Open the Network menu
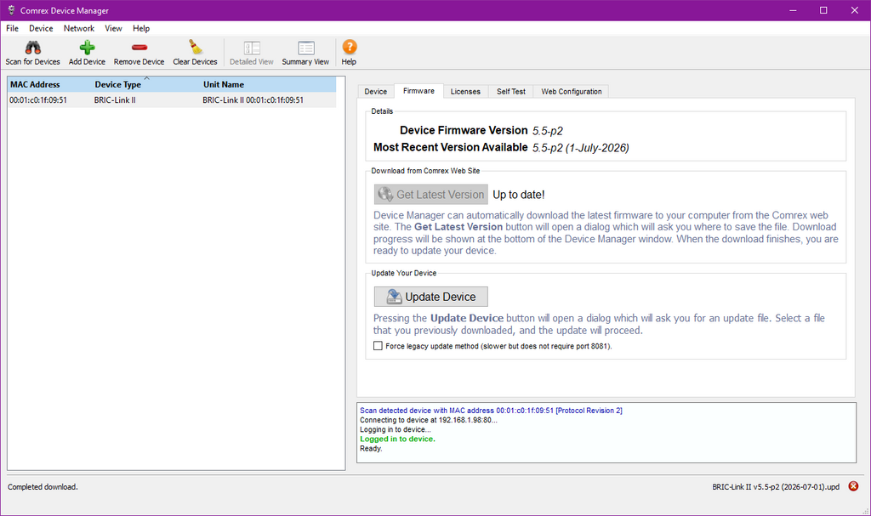Image resolution: width=871 pixels, height=516 pixels. [x=79, y=28]
